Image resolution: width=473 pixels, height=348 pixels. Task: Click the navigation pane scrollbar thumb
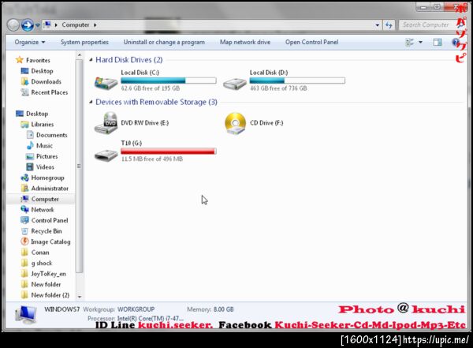[x=80, y=167]
